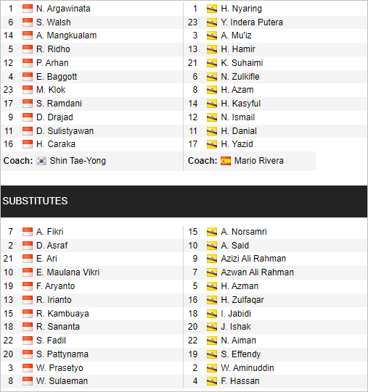The height and width of the screenshot is (392, 368).
Task: Click Indonesia flag beside E. Baggott
Action: pos(28,77)
